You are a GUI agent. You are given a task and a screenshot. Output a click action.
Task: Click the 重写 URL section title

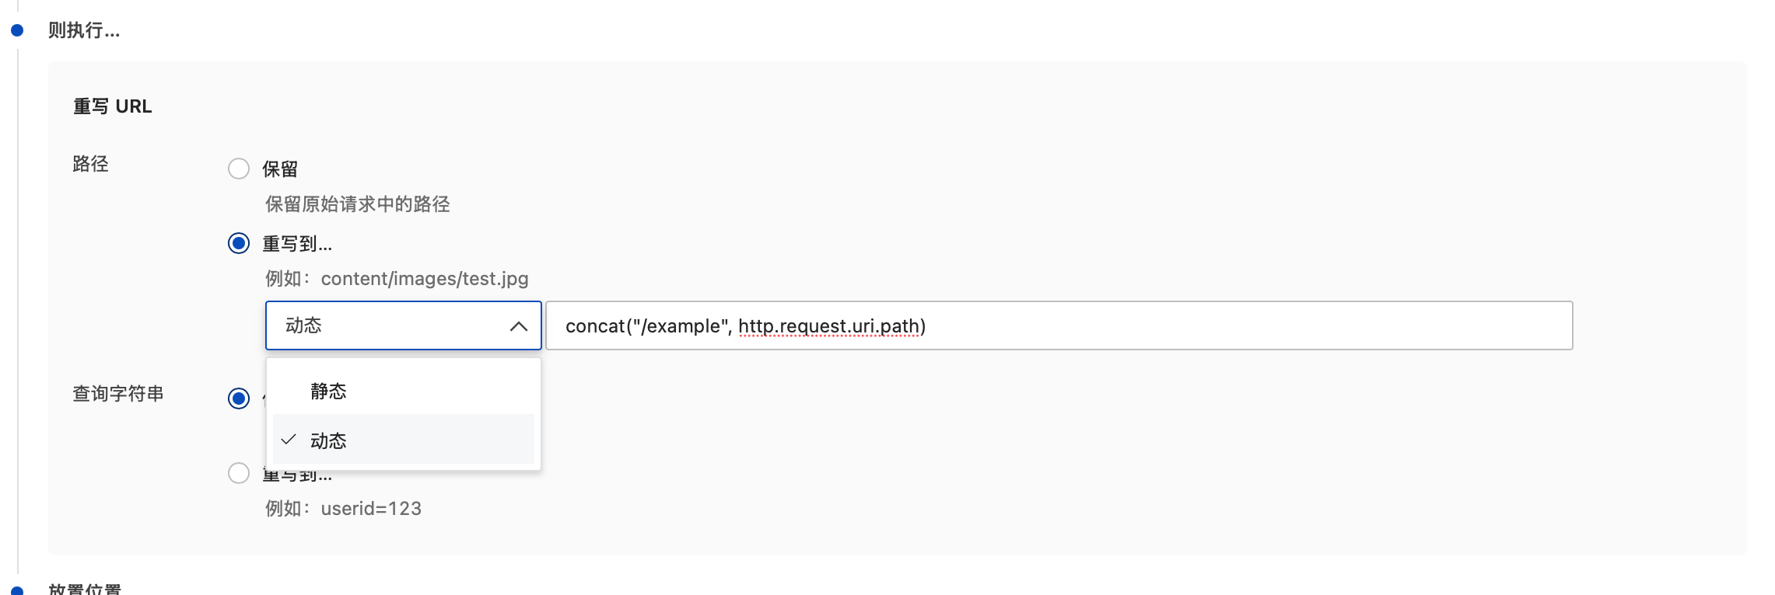pyautogui.click(x=112, y=106)
